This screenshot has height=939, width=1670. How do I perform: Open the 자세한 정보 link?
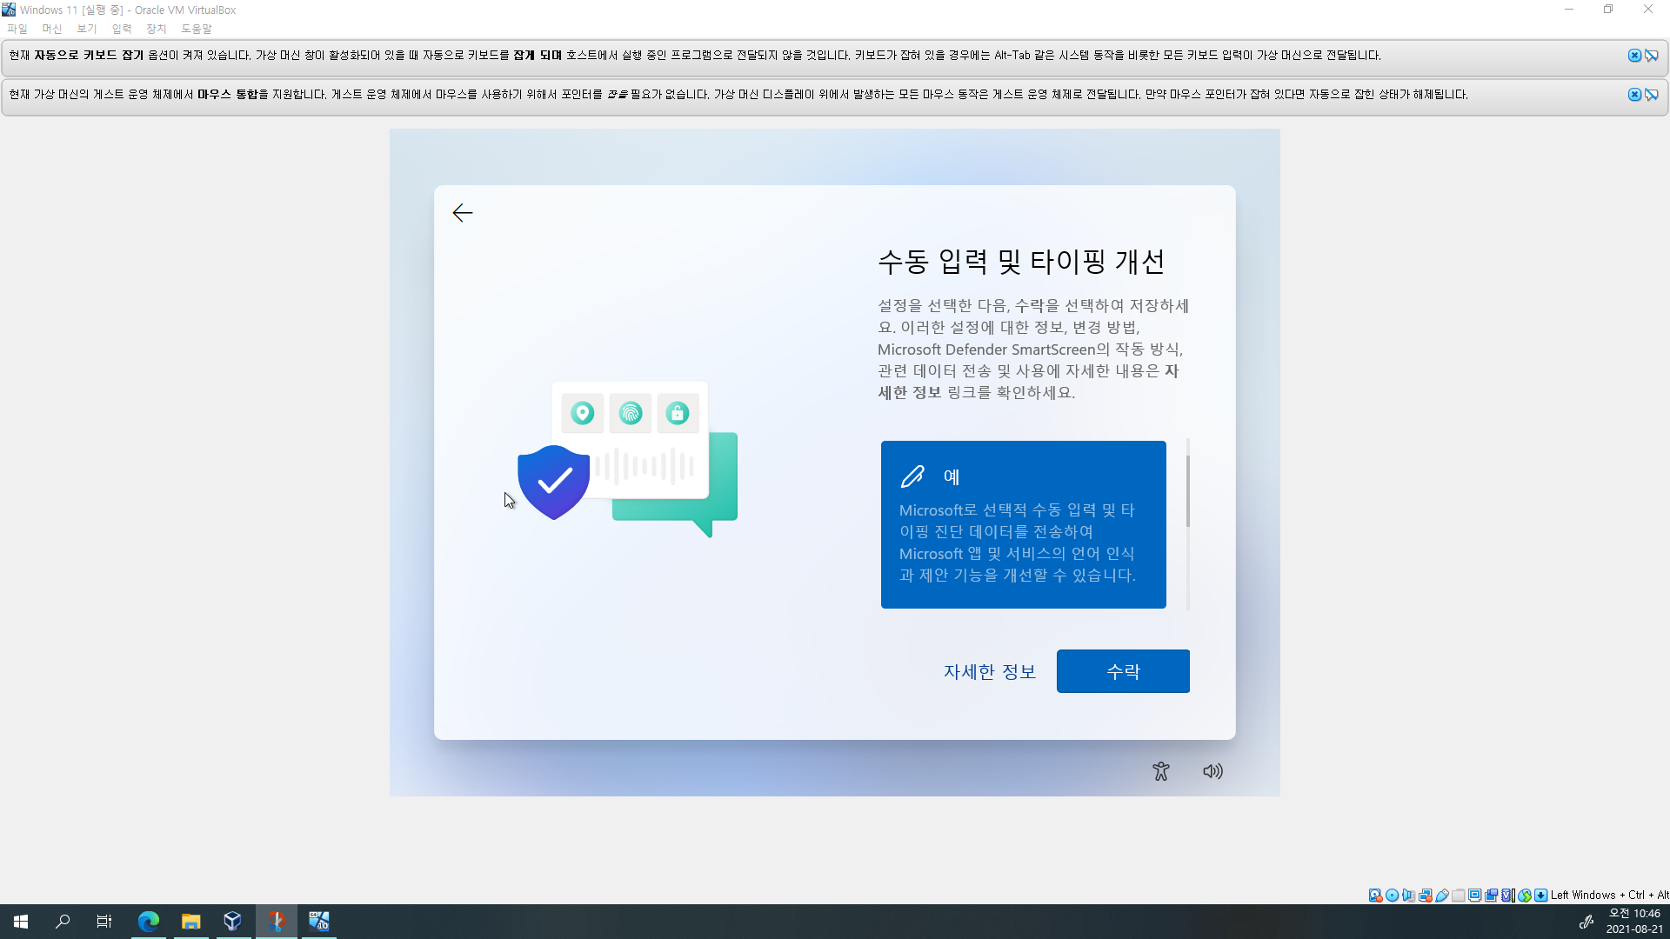(990, 671)
